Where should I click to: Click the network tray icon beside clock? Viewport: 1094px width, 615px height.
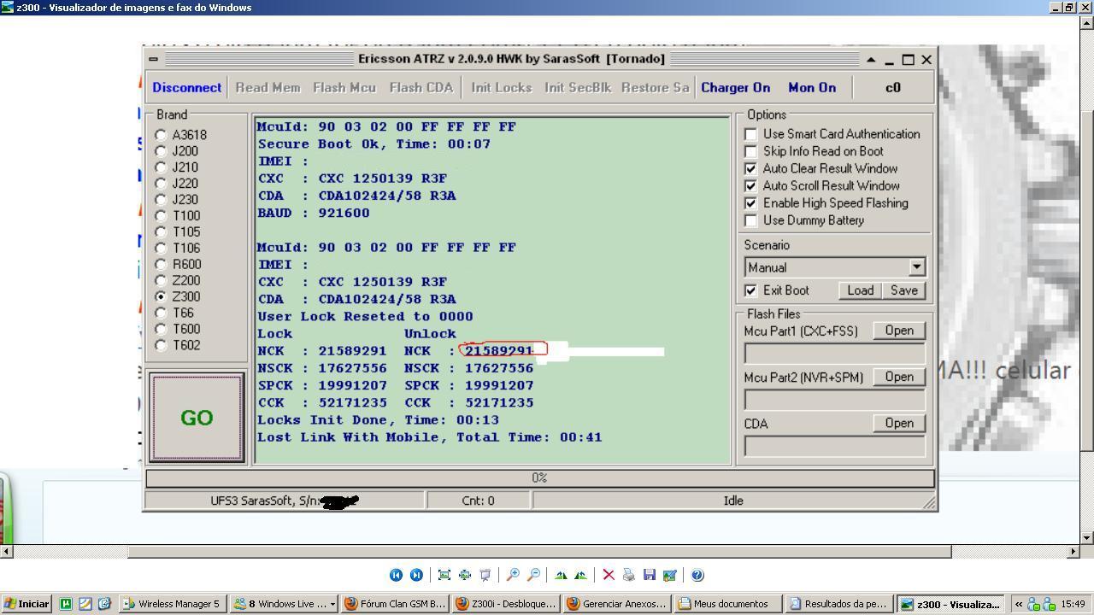click(x=1049, y=604)
